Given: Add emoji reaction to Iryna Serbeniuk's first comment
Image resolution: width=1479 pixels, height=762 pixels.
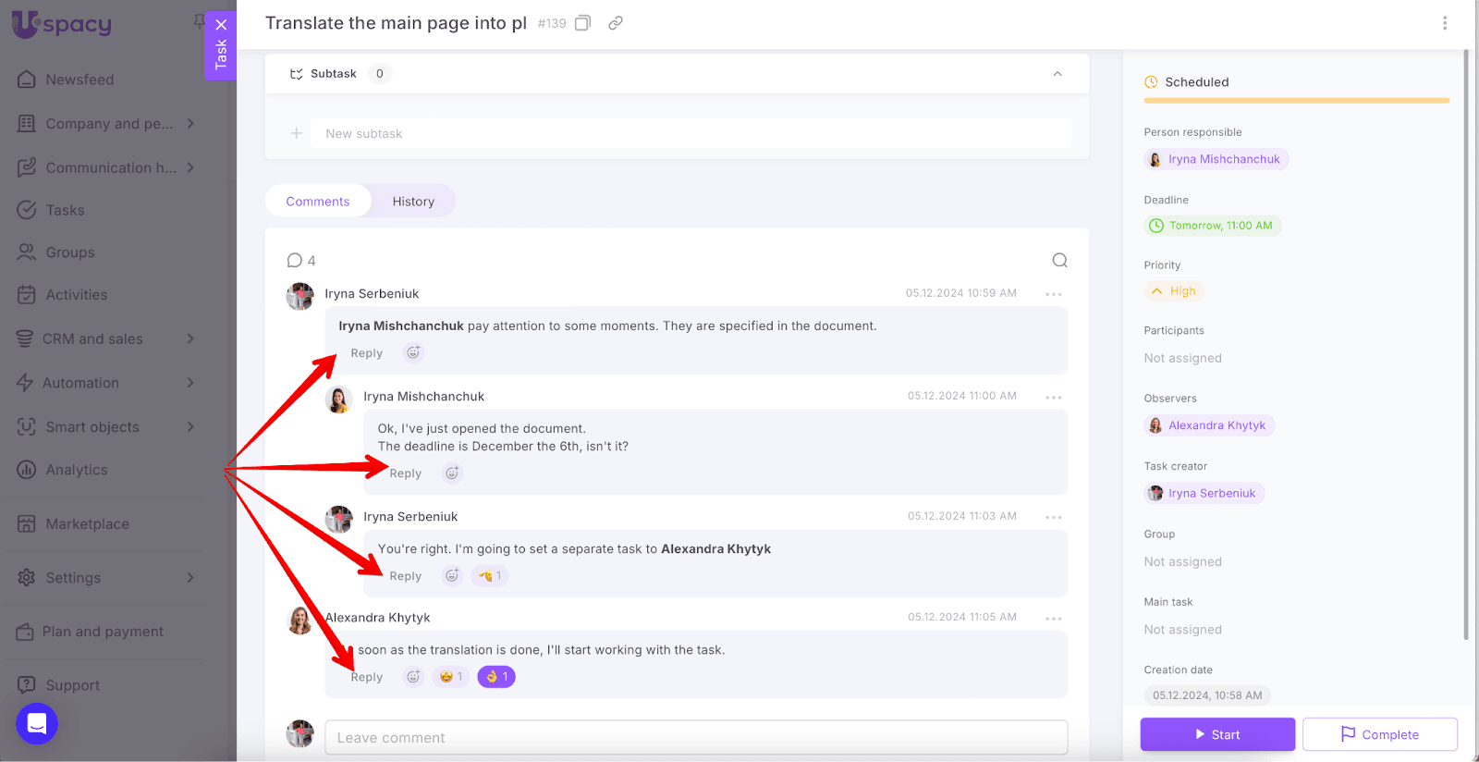Looking at the screenshot, I should point(413,352).
